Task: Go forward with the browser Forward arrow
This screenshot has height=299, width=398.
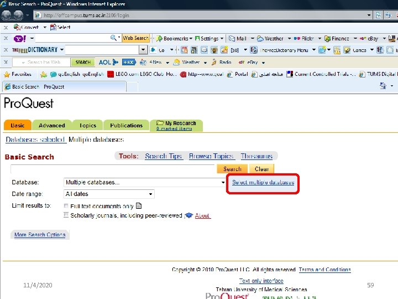Action: [18, 16]
